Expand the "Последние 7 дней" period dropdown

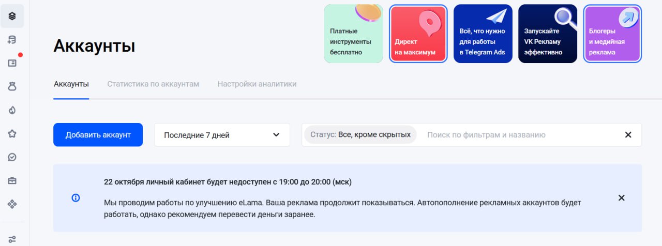[x=222, y=135]
